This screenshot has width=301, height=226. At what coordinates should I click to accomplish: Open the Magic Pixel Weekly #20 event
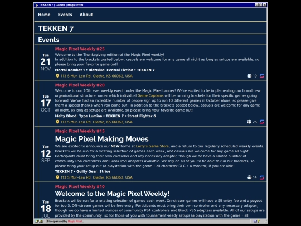[80, 85]
